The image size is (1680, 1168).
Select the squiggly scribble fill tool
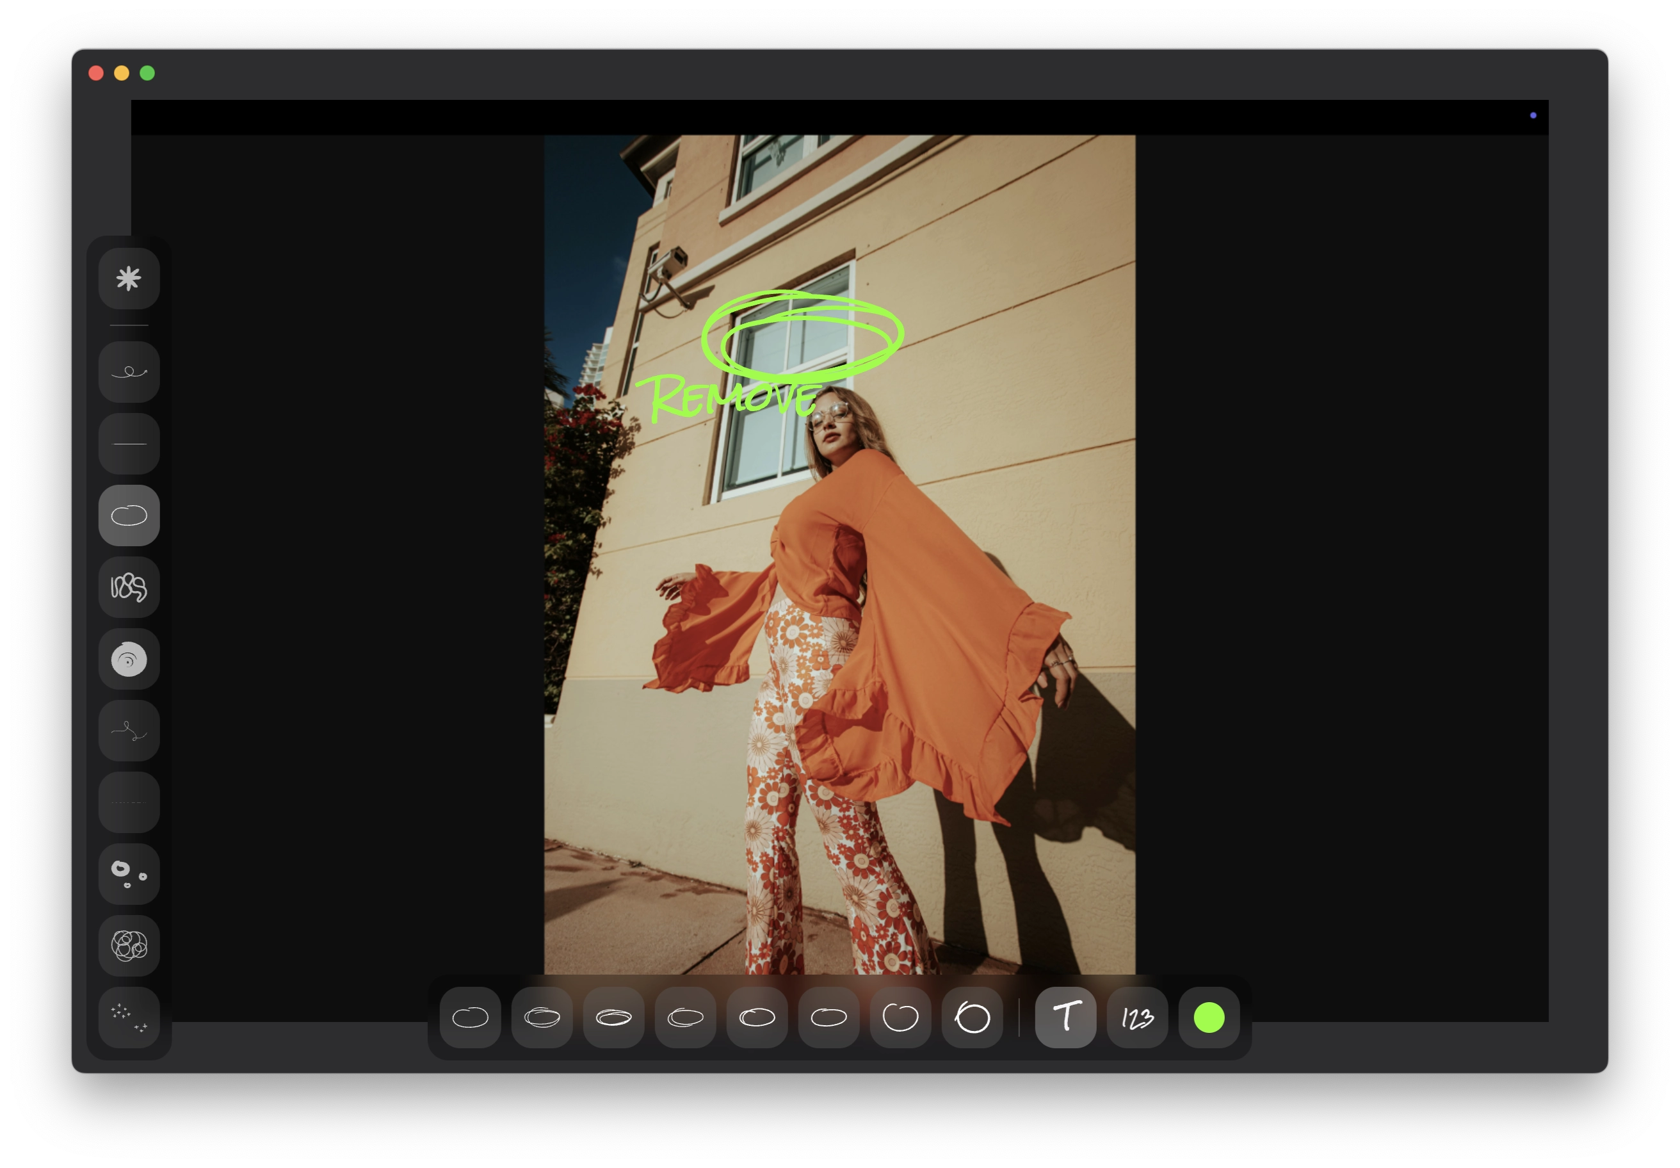129,587
